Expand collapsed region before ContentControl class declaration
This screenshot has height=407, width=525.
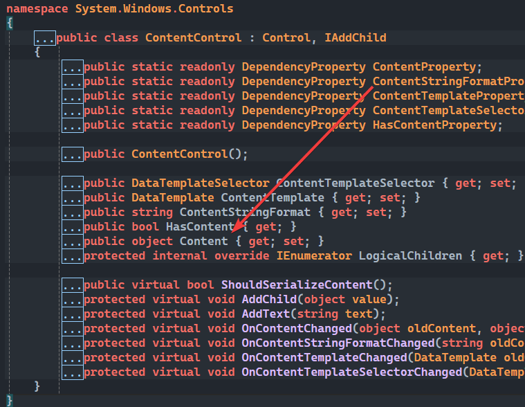coord(45,38)
